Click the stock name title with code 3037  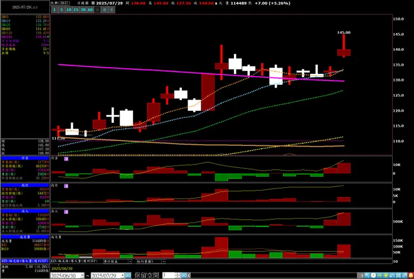click(61, 3)
